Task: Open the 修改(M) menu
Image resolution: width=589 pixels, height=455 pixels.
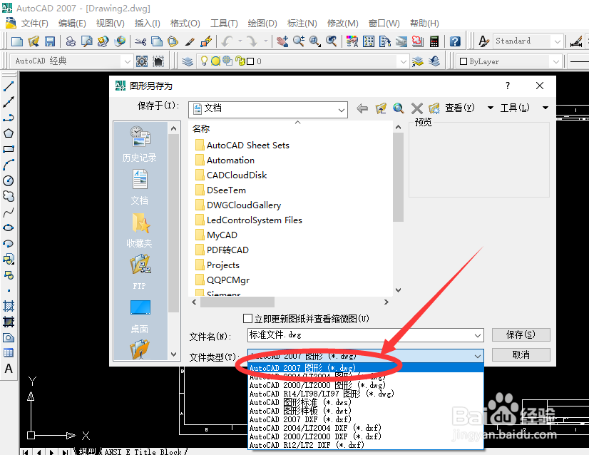Action: (x=342, y=24)
